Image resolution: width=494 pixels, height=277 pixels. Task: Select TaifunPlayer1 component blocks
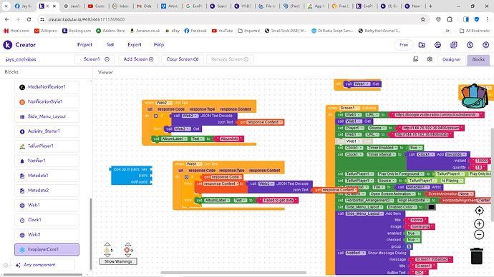(47, 146)
